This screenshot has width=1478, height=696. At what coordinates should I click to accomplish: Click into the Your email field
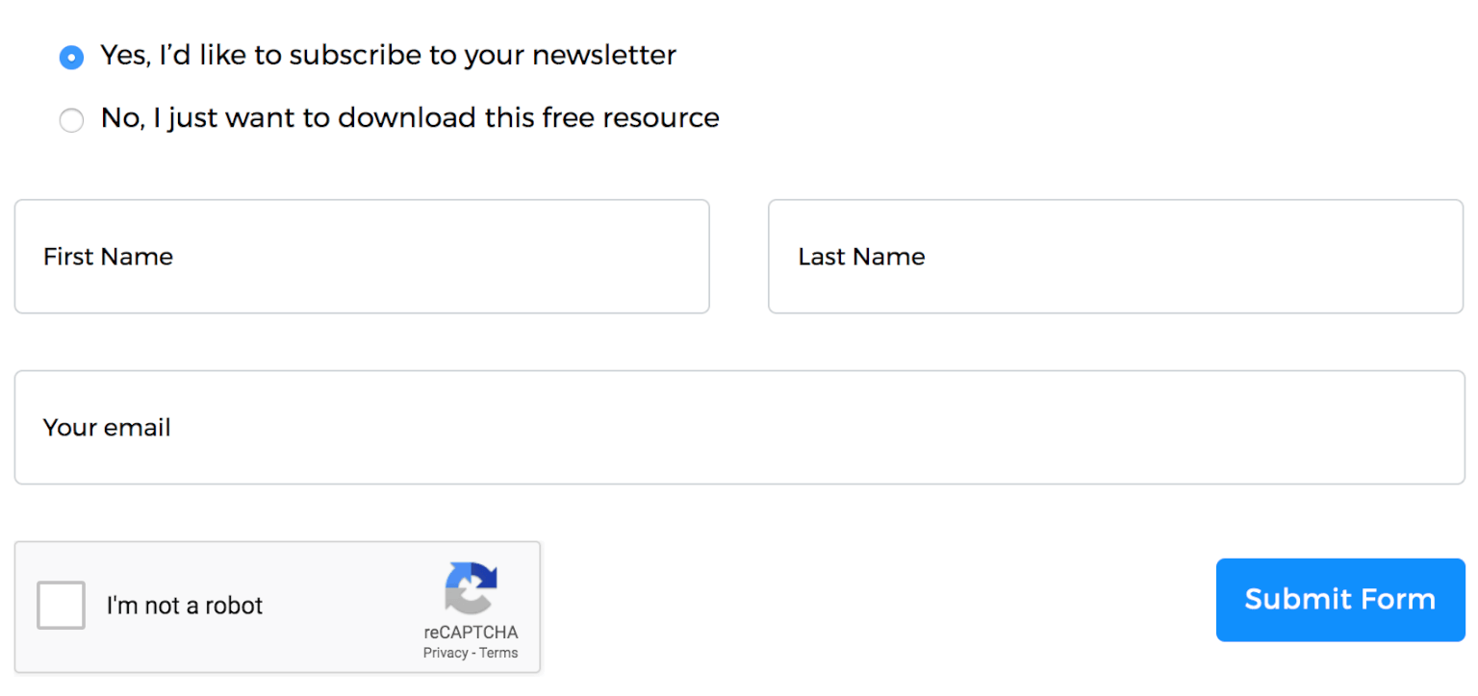click(x=739, y=428)
